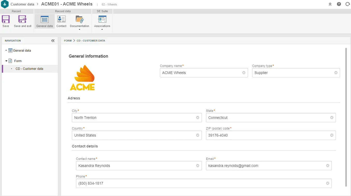Click the refresh icon at top right
The height and width of the screenshot is (196, 351).
[x=347, y=4]
